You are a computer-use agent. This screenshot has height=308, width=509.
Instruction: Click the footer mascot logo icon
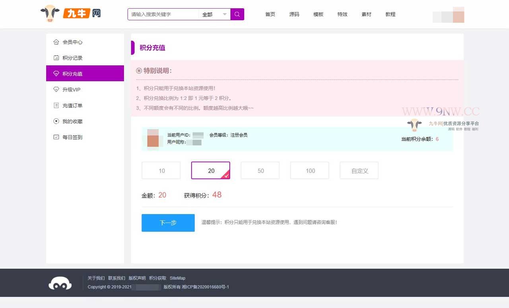tap(60, 283)
